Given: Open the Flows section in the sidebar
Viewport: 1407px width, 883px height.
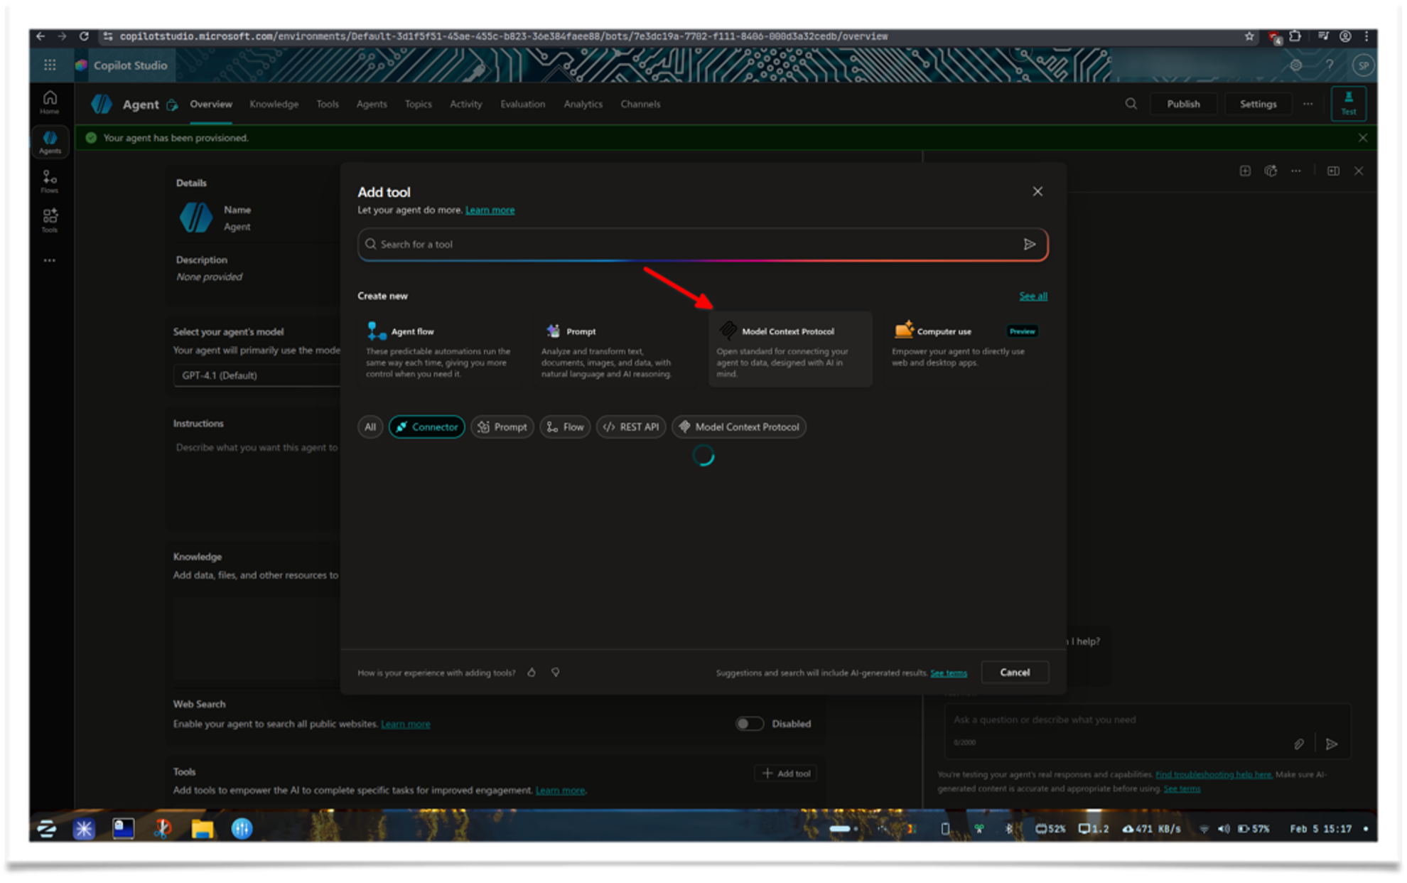Looking at the screenshot, I should click(50, 182).
